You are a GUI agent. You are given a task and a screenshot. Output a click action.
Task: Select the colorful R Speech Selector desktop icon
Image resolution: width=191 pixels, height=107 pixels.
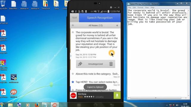point(3,65)
